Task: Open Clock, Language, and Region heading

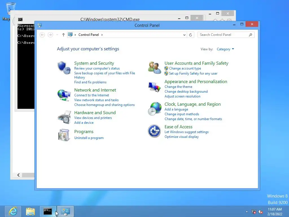Action: point(192,104)
